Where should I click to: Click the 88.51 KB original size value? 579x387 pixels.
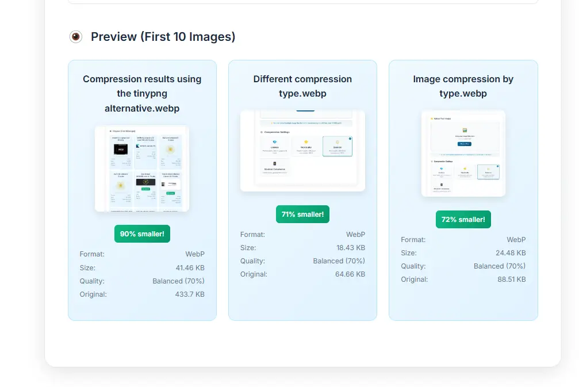tap(511, 279)
